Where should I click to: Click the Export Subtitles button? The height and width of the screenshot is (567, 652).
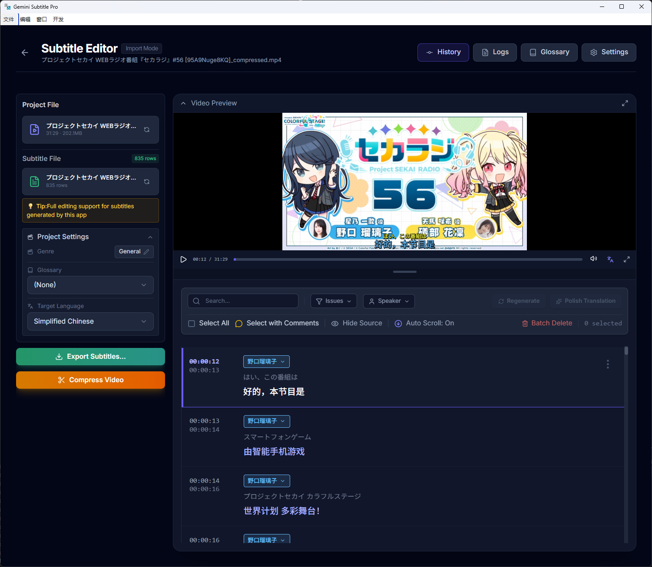point(90,356)
